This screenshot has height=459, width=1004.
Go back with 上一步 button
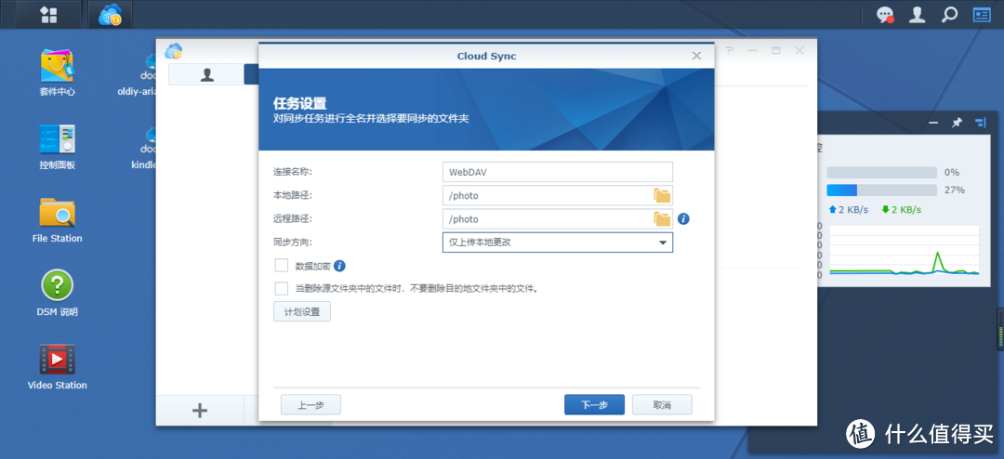point(310,405)
